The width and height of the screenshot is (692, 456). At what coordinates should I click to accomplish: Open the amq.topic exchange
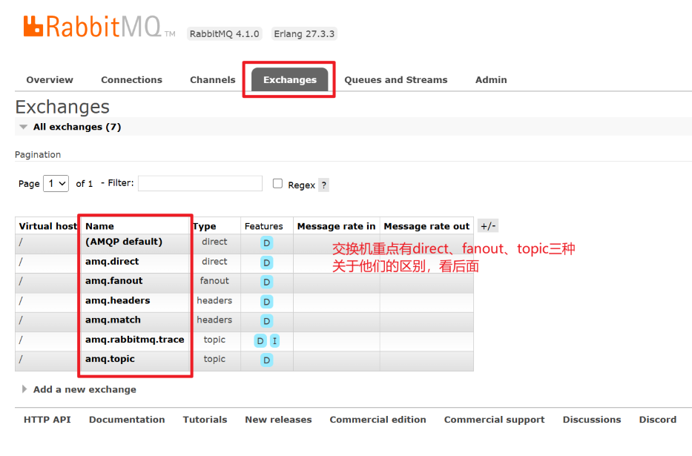110,359
